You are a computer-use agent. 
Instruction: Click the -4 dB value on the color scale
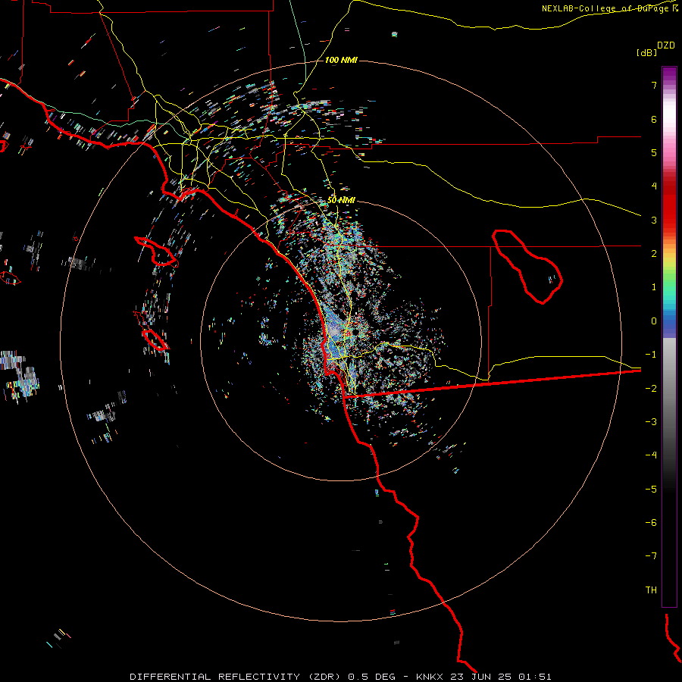pyautogui.click(x=651, y=455)
